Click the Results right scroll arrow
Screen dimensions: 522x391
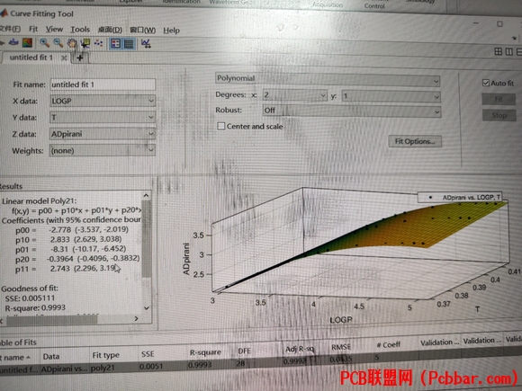point(136,319)
